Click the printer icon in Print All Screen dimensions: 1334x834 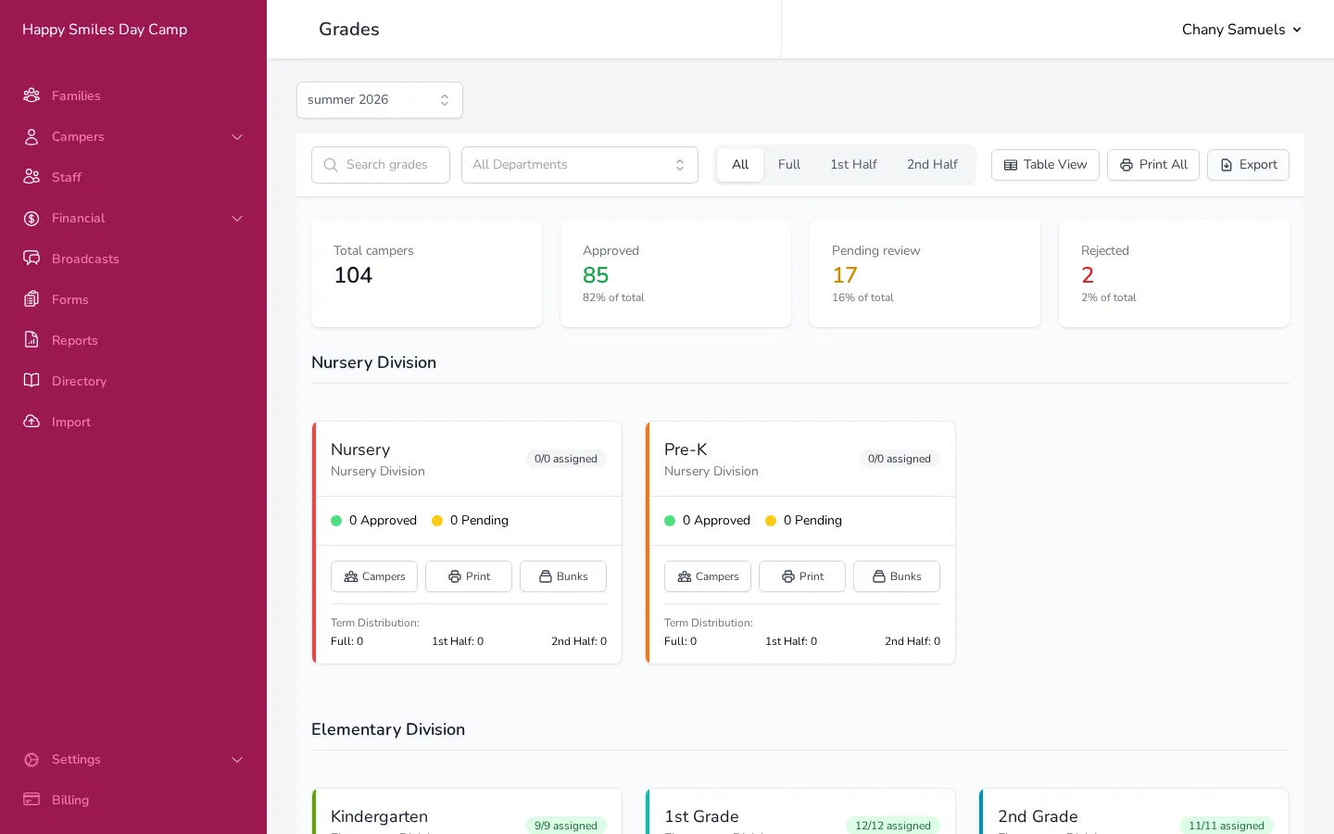point(1126,165)
